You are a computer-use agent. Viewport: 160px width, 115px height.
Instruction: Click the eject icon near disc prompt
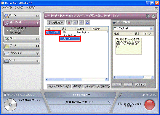(x=5, y=95)
